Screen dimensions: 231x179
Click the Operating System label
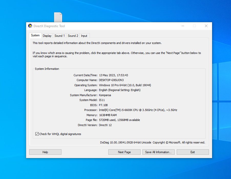[86, 85]
